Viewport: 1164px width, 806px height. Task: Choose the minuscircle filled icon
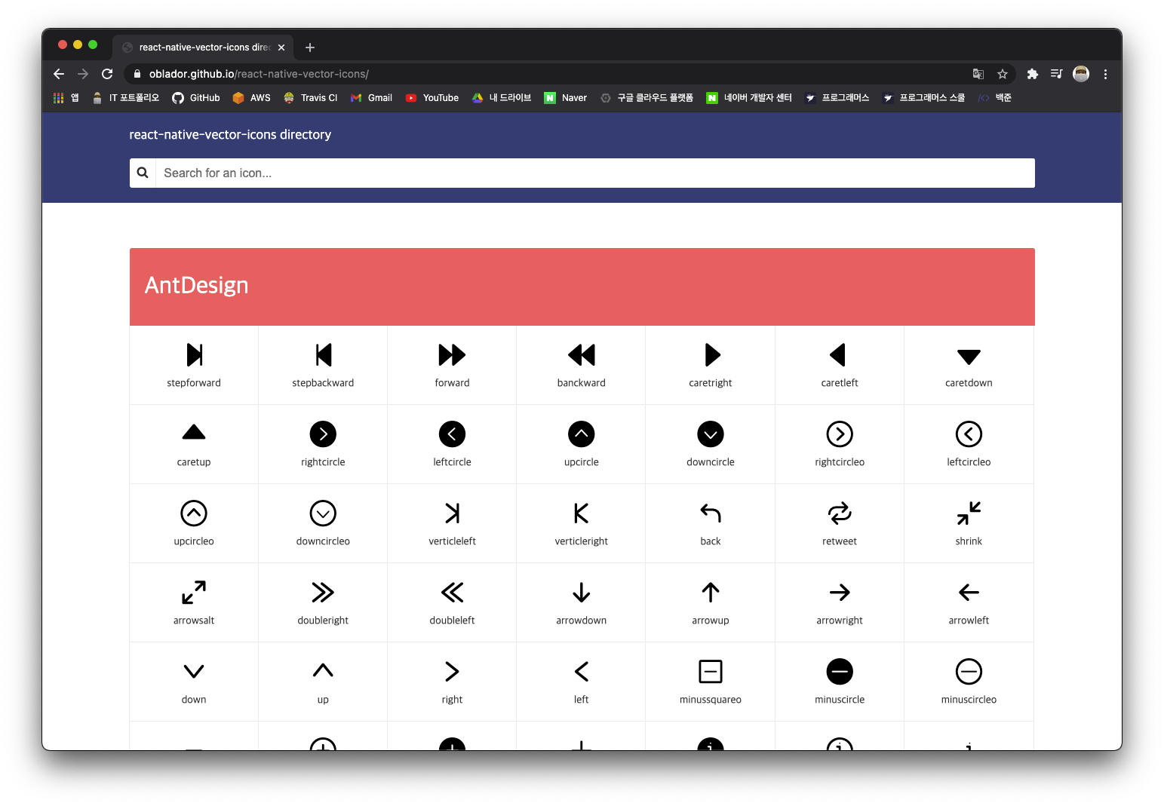click(x=840, y=671)
